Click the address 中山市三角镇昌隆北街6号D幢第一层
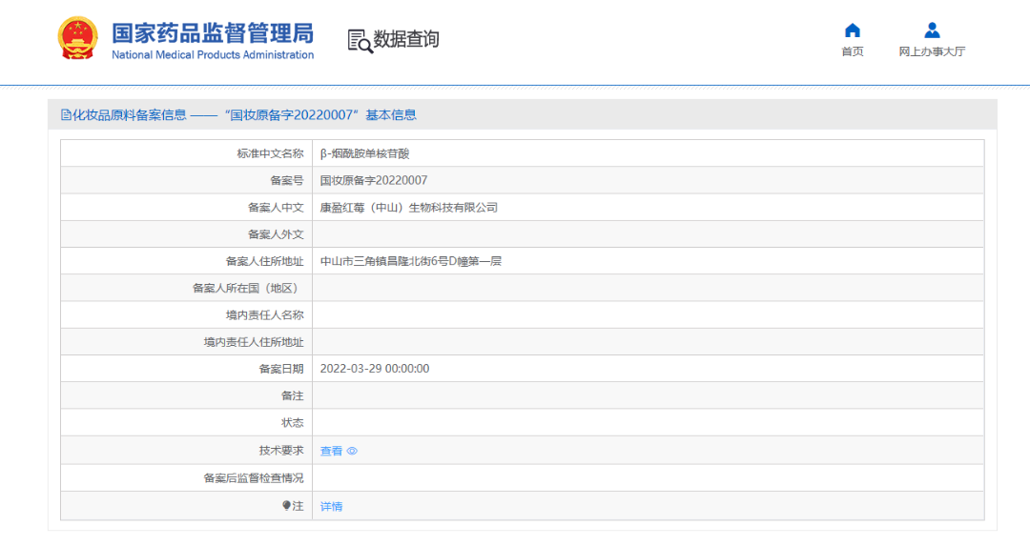 tap(411, 261)
